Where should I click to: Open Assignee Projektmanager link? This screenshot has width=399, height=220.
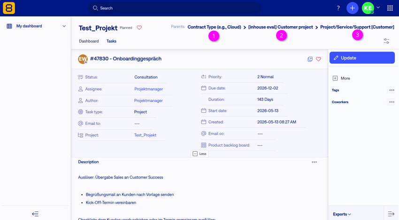(149, 89)
